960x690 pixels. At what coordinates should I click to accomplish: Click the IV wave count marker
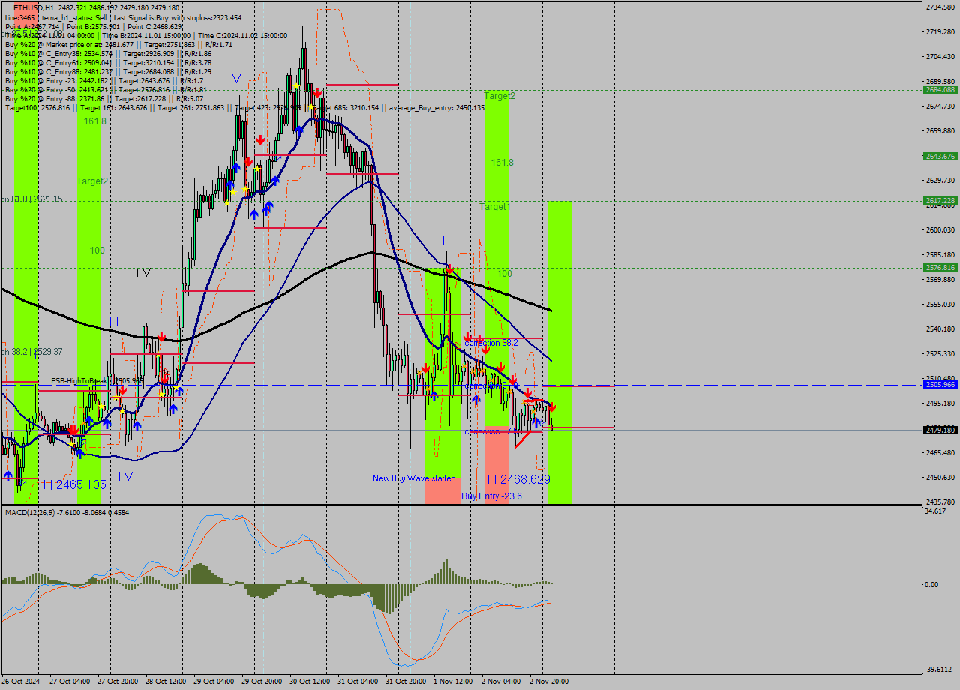click(x=142, y=272)
